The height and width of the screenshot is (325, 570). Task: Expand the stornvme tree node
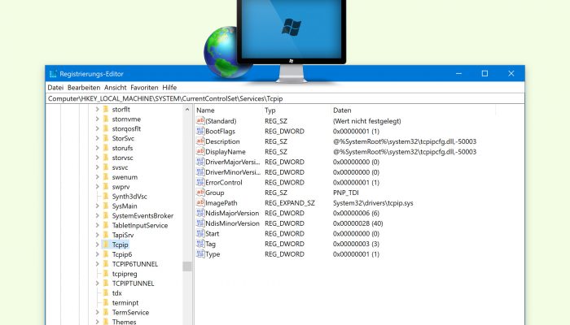tap(97, 119)
